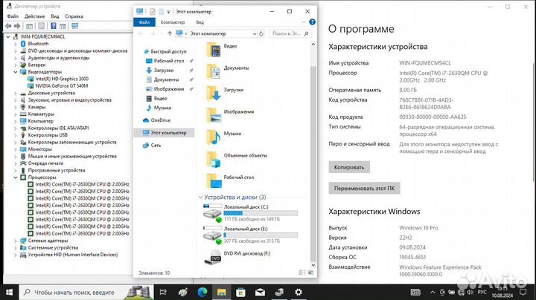The width and height of the screenshot is (536, 300).
Task: Collapse the Устройства и диски section
Action: 201,197
